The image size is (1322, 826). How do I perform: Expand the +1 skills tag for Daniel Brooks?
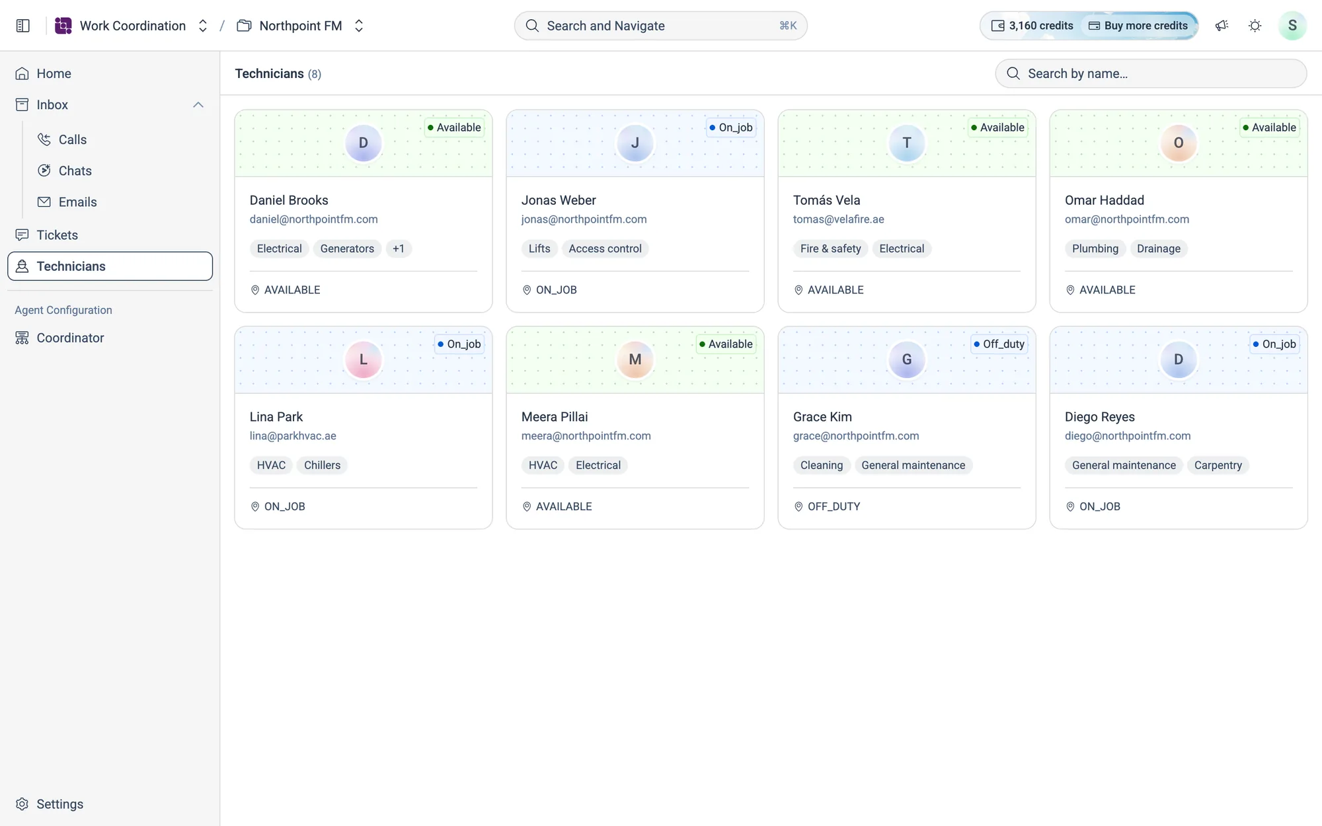coord(399,248)
